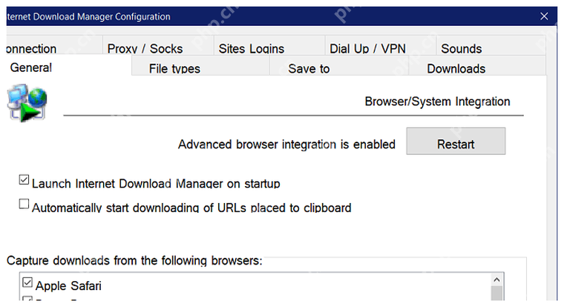
Task: Open the Connection tab
Action: 54,45
